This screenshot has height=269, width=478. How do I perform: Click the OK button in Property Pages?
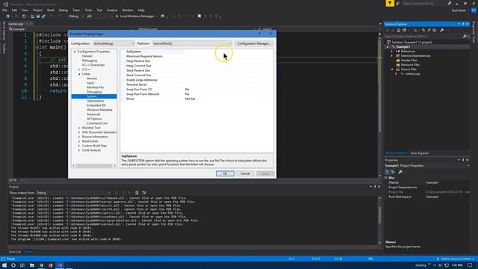click(225, 173)
